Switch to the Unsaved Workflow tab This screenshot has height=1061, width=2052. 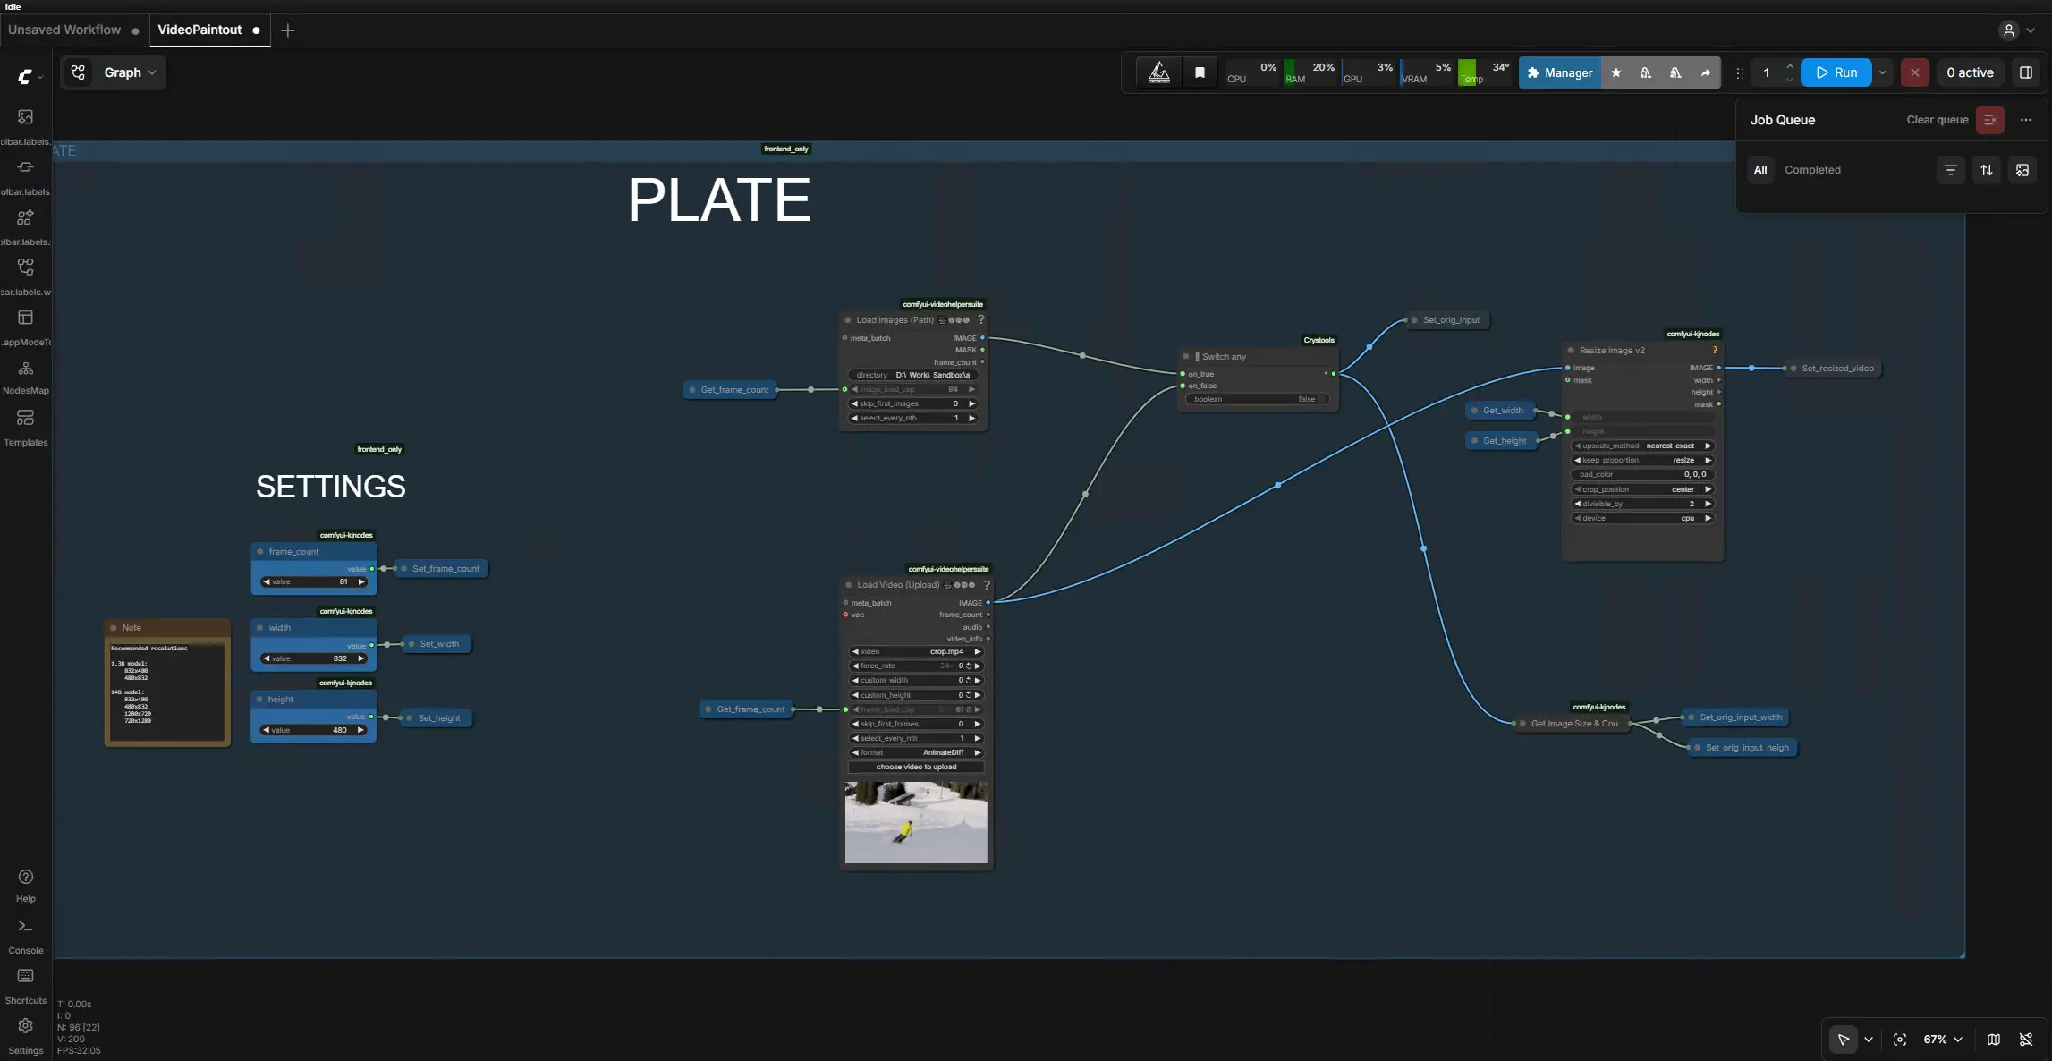tap(64, 30)
